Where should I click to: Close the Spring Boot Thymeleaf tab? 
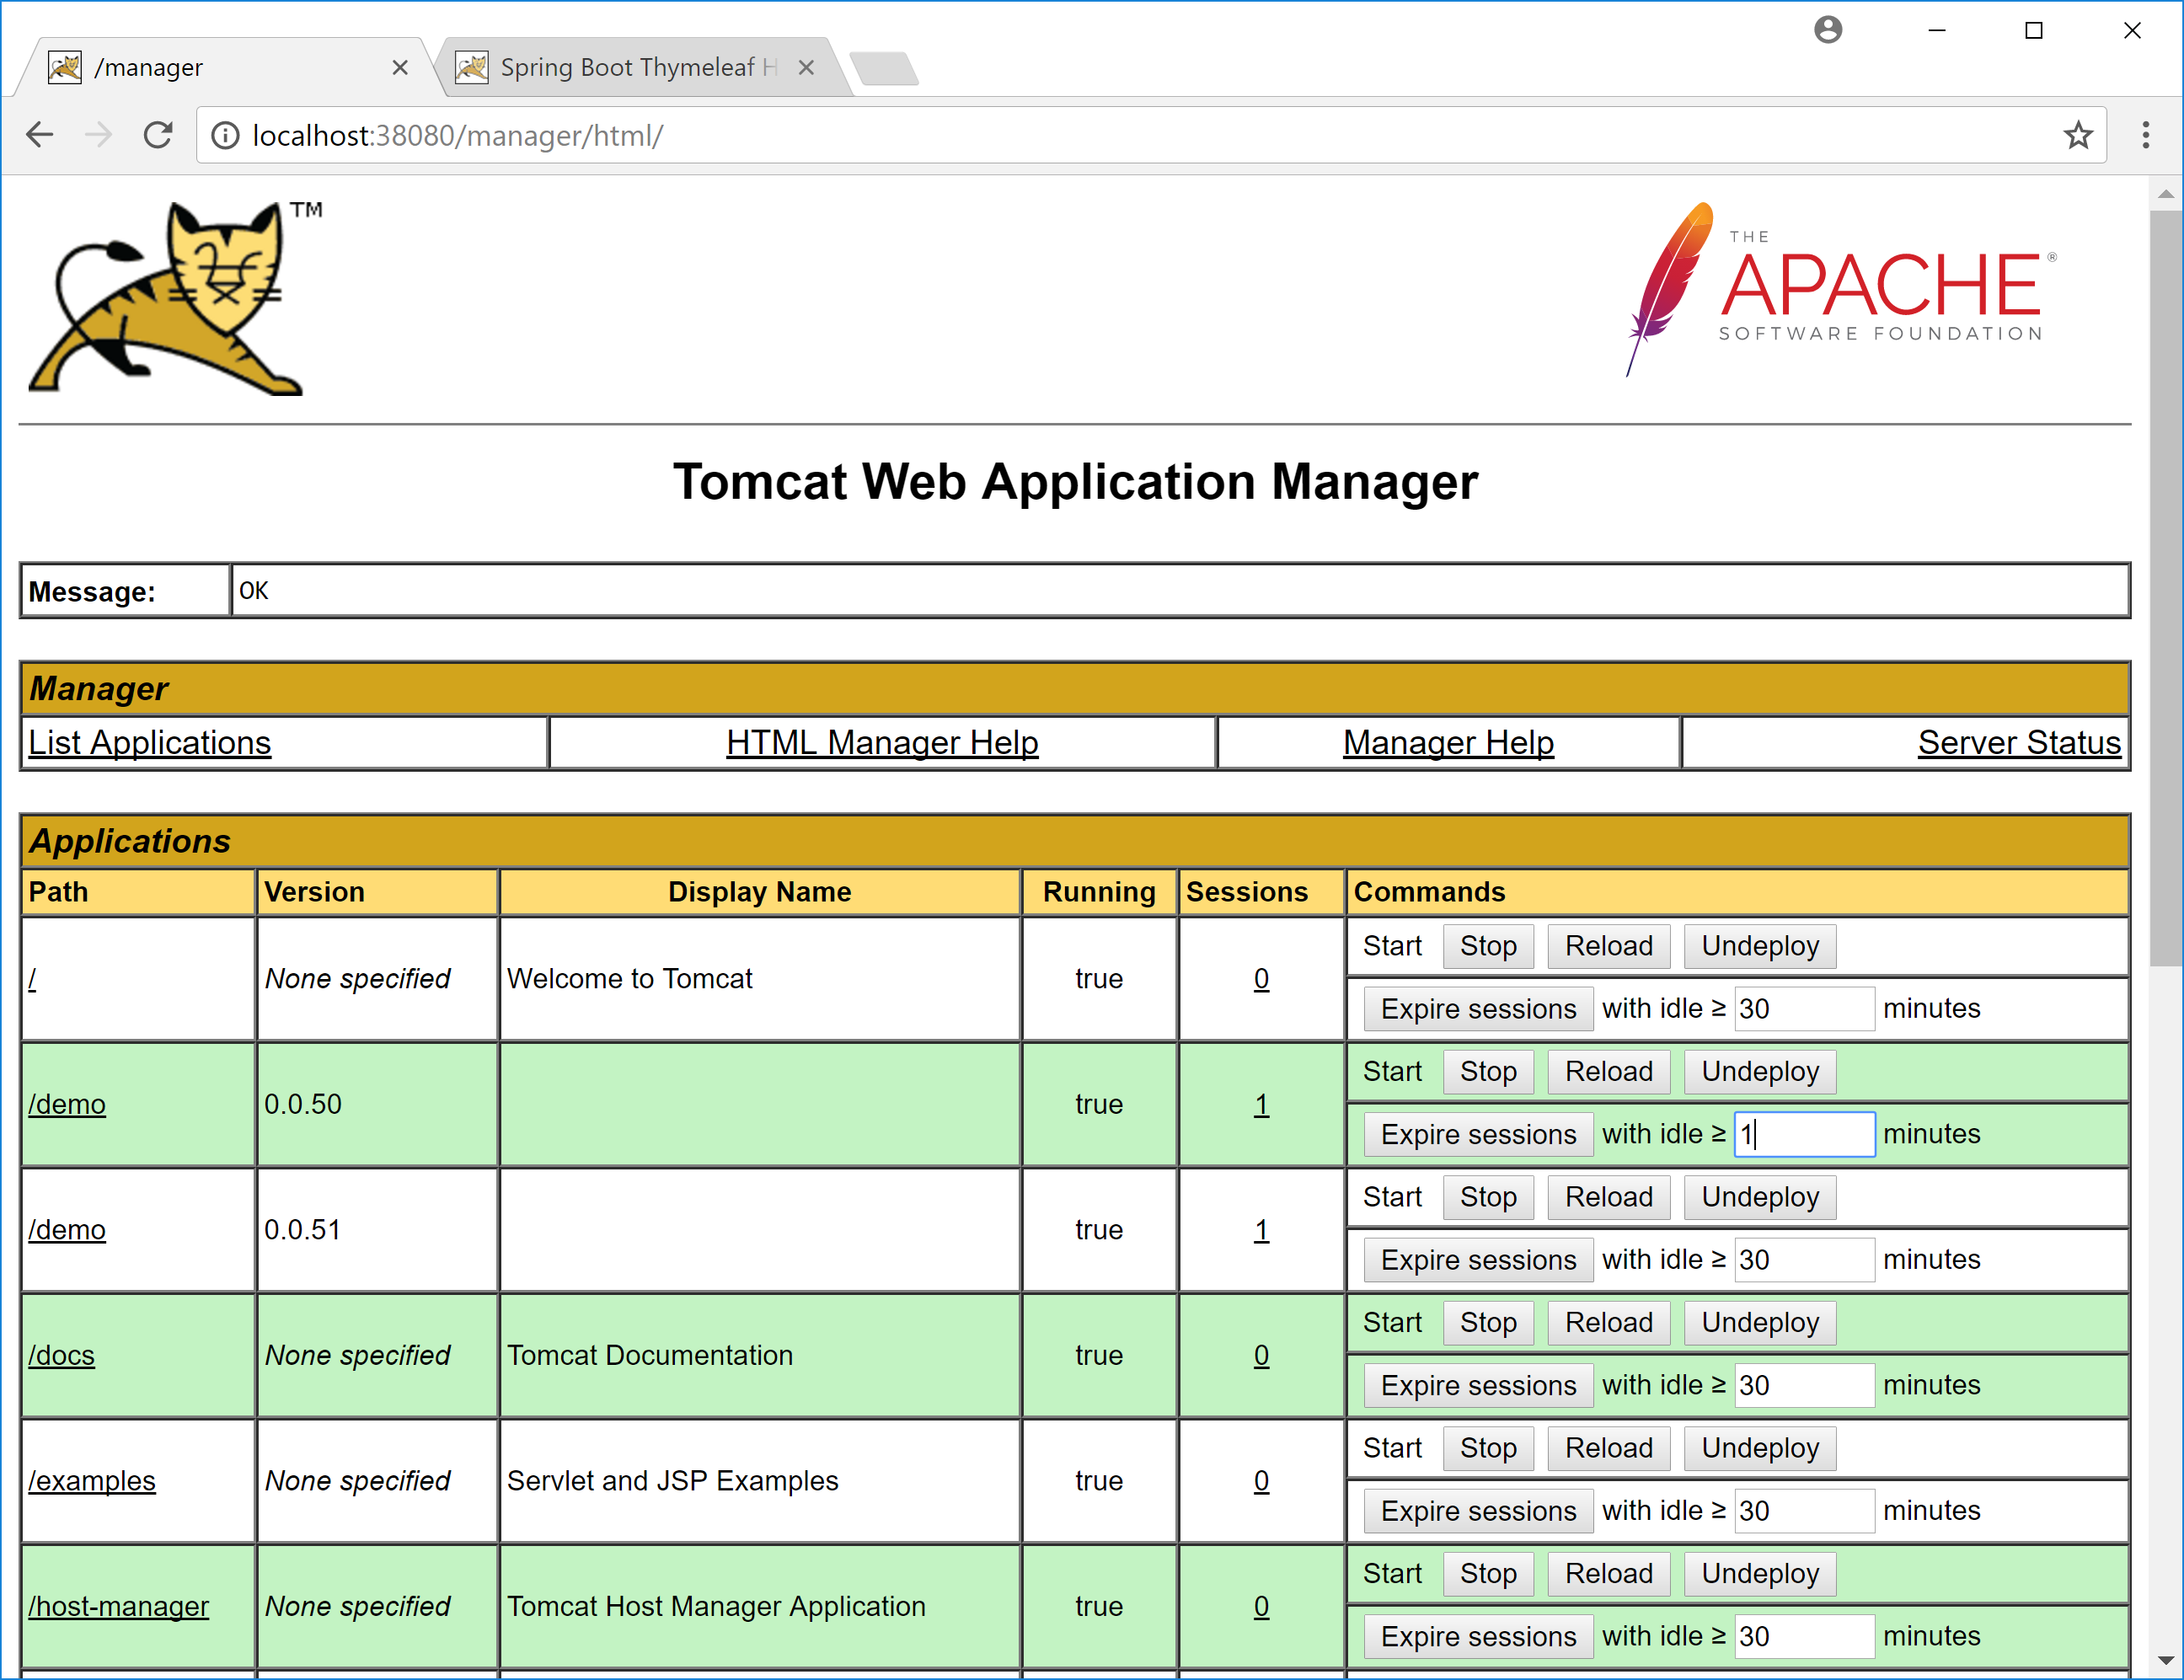[806, 67]
